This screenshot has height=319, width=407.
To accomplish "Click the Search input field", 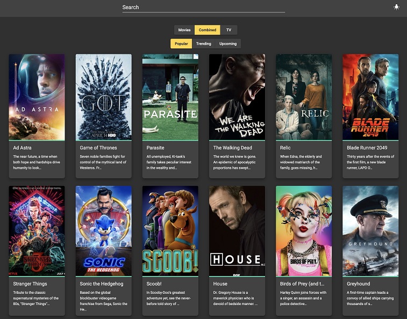I will click(203, 8).
